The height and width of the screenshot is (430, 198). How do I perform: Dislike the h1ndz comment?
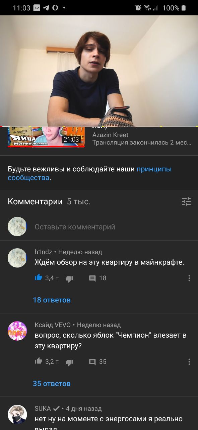click(69, 278)
